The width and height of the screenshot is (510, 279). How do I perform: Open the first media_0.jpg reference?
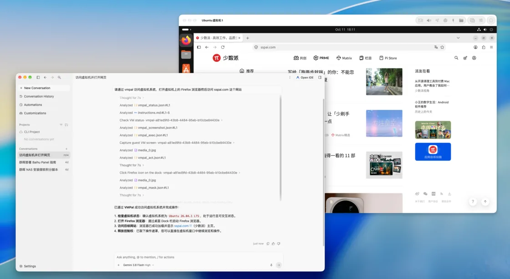(145, 150)
